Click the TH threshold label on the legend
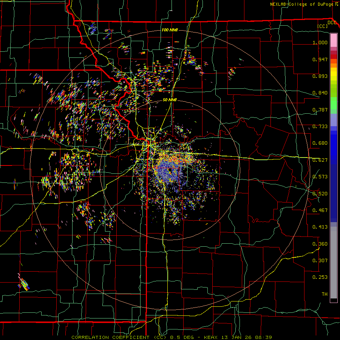The width and height of the screenshot is (340, 340). 325,294
